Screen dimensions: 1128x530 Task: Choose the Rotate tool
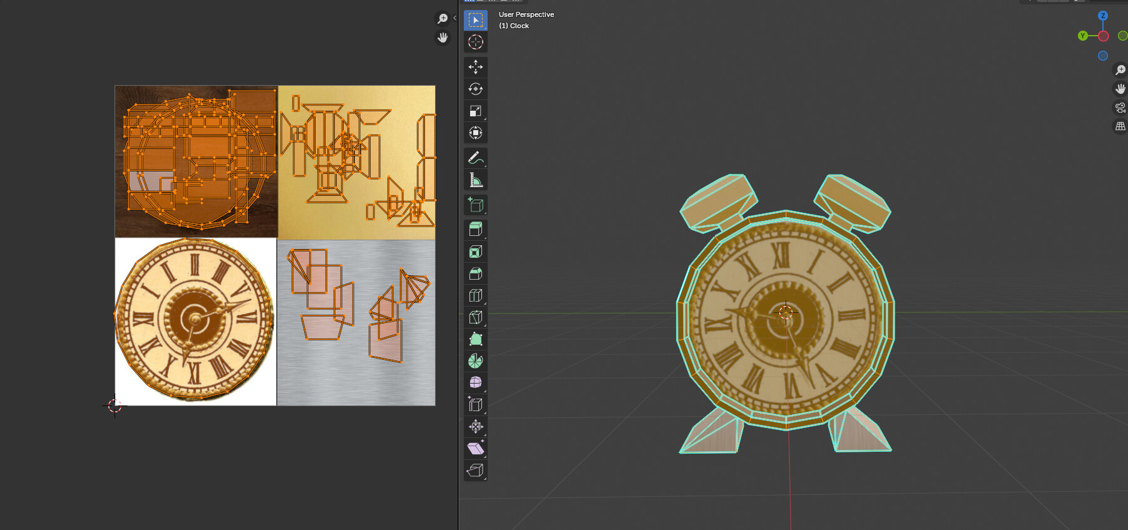point(476,89)
